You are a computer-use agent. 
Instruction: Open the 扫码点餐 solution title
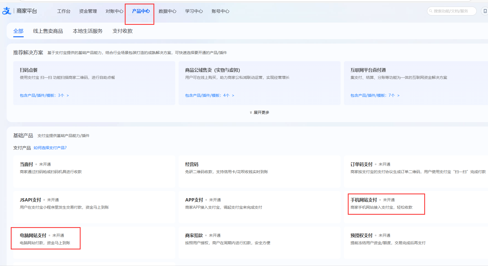point(29,70)
